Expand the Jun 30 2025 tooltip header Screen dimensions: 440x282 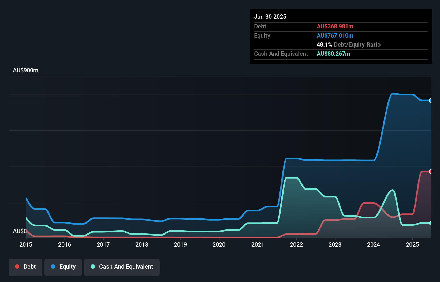270,16
